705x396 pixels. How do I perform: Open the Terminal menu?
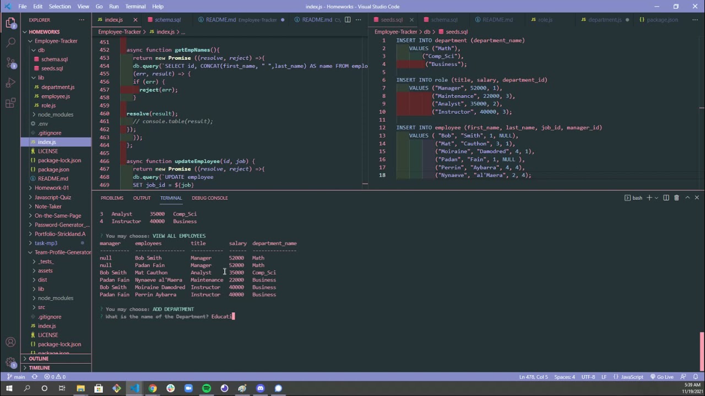[x=135, y=7]
